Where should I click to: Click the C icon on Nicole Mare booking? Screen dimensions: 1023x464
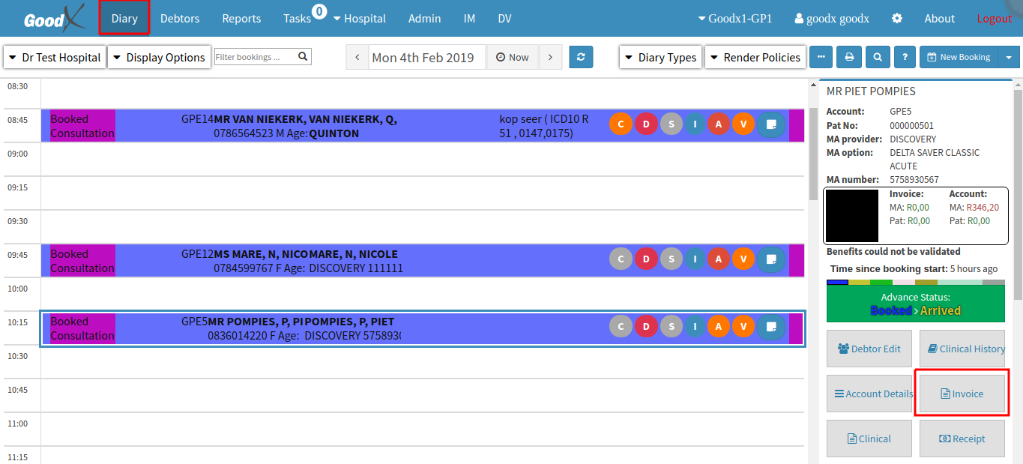click(621, 259)
